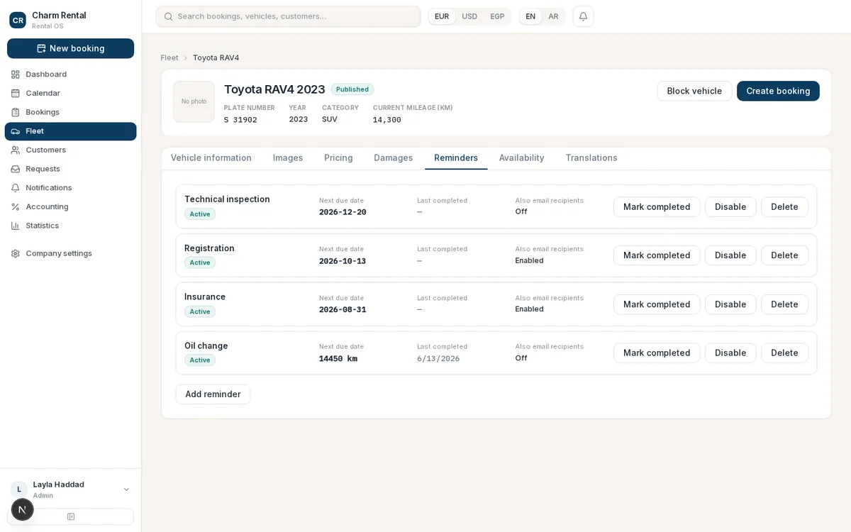Click the Accounting percent icon

pos(16,206)
